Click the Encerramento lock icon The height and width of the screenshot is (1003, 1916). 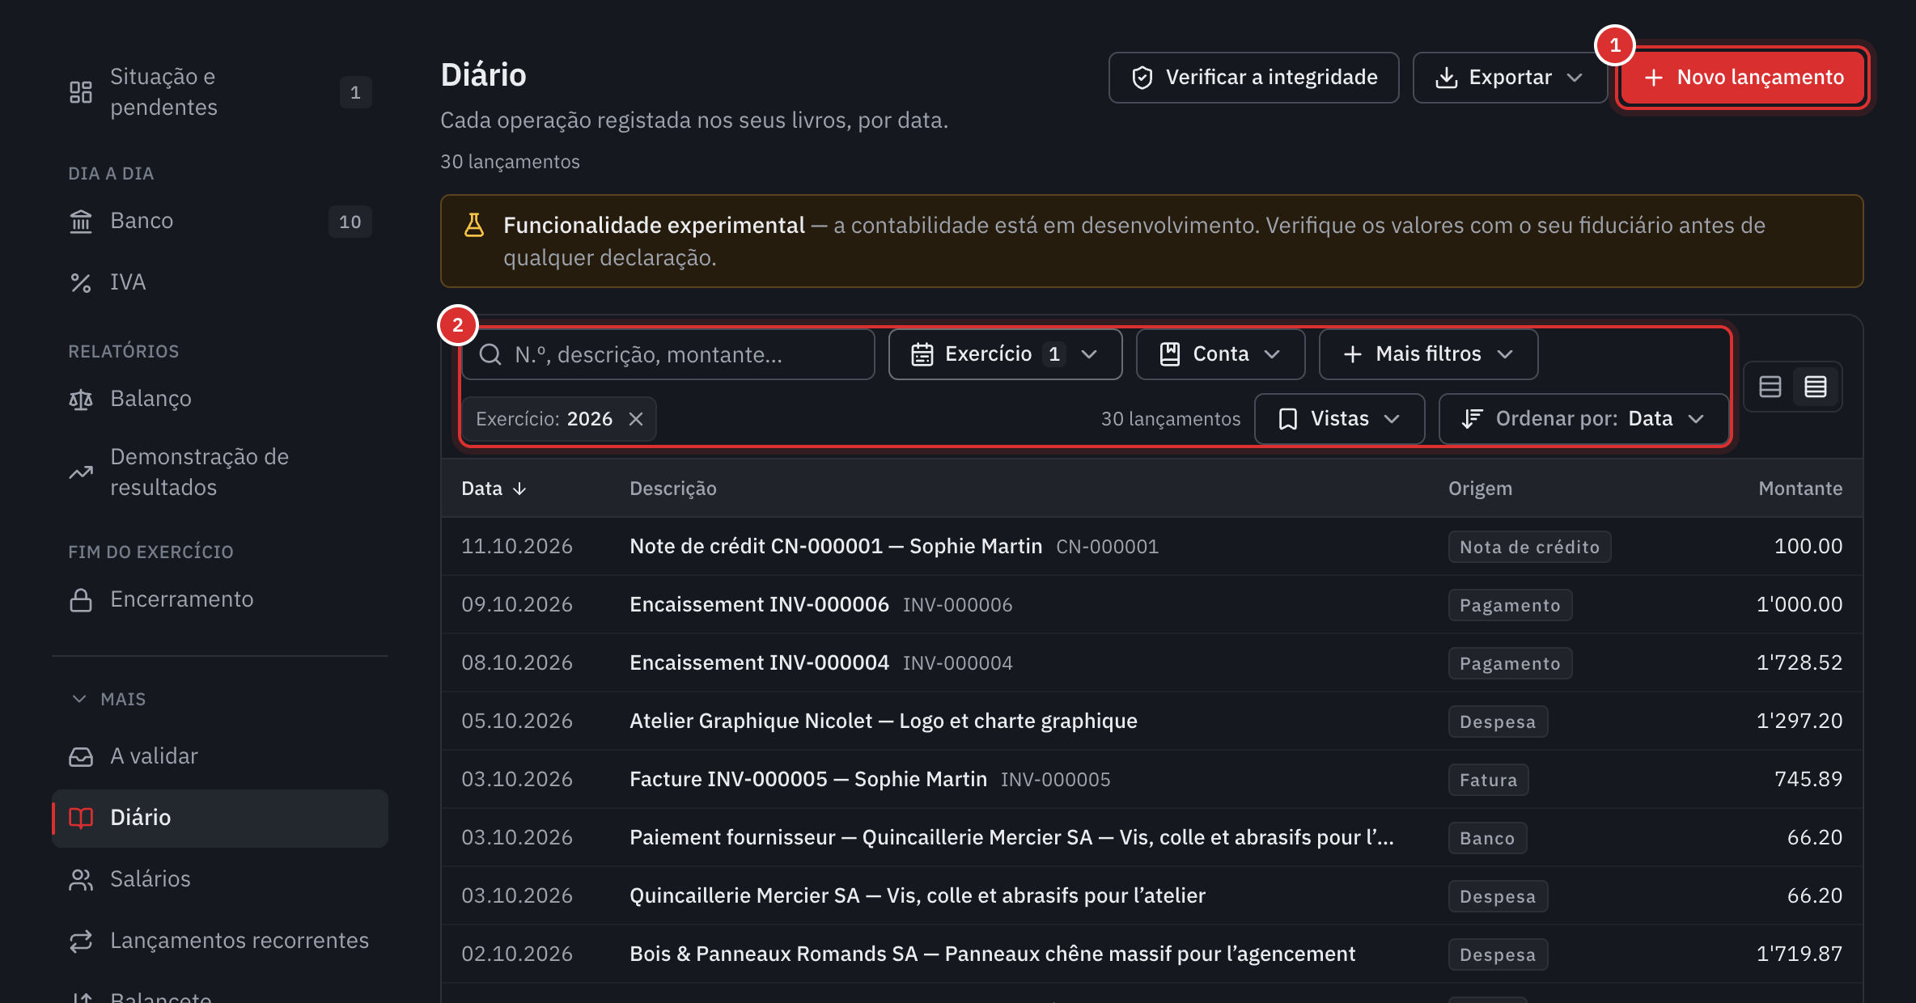pos(81,599)
